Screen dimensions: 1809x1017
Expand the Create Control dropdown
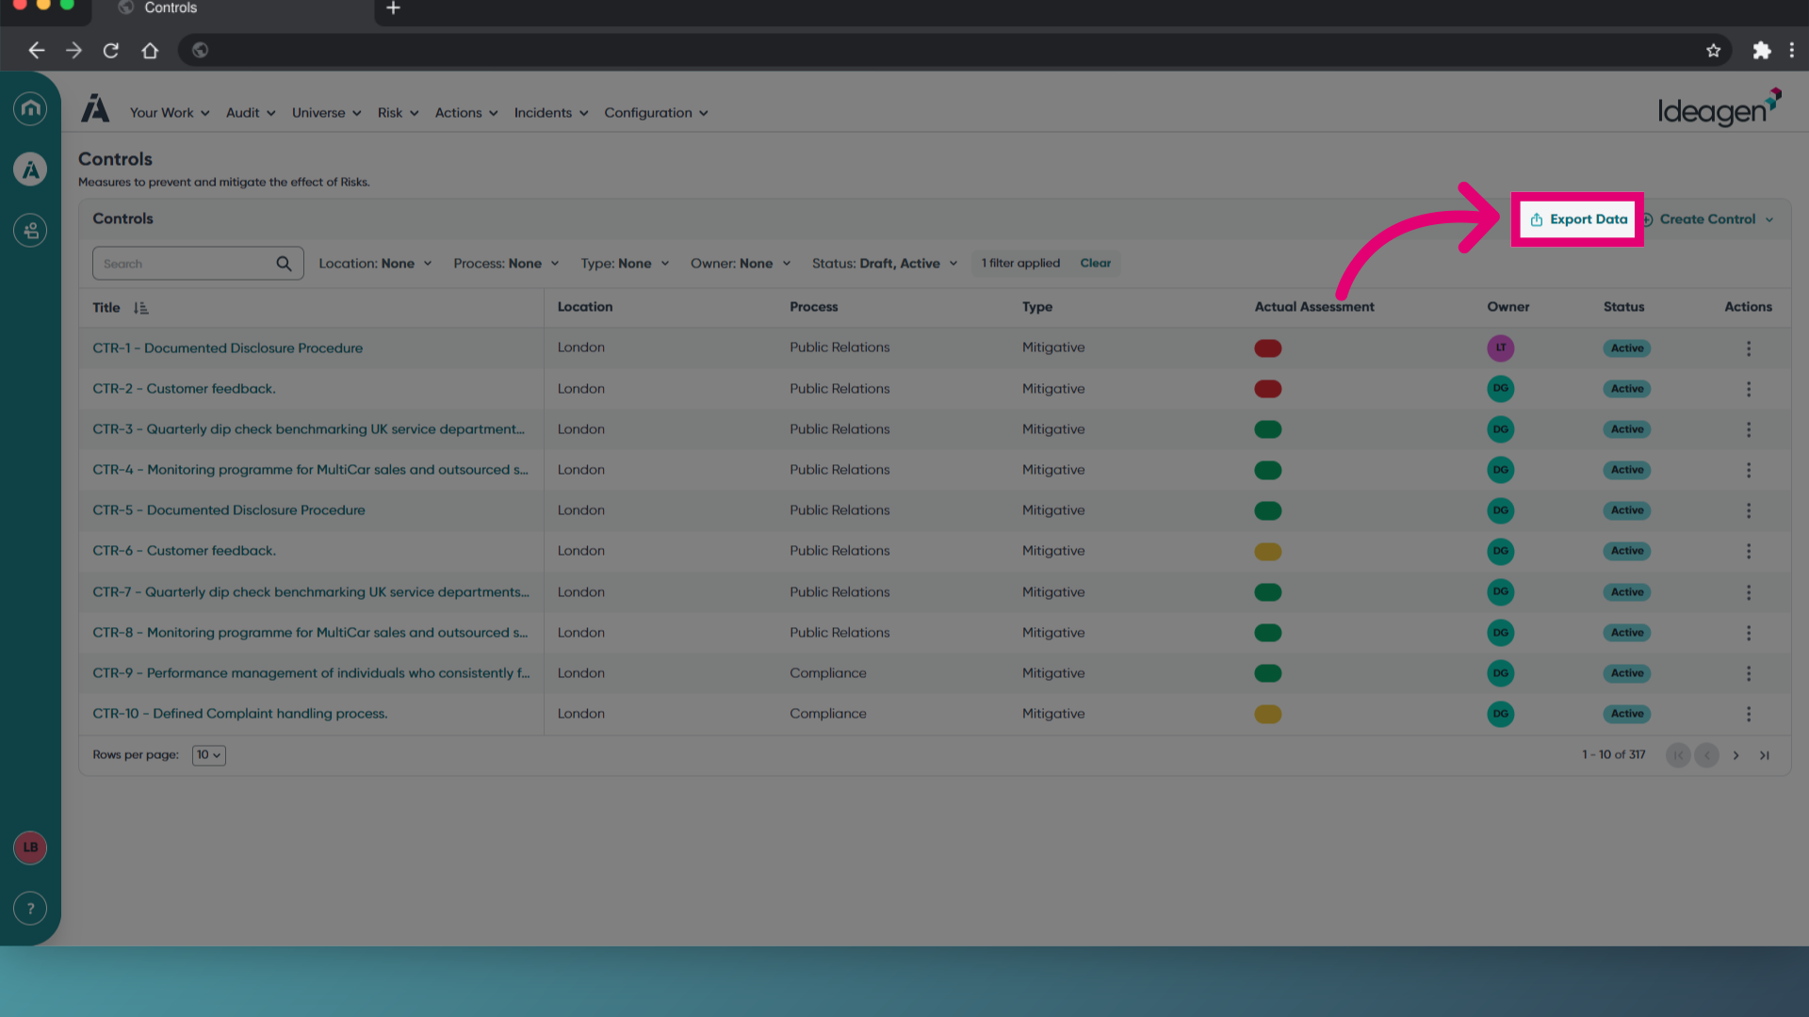(1769, 219)
